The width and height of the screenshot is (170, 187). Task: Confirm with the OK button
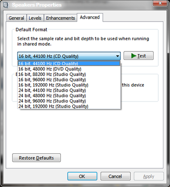pos(82,176)
